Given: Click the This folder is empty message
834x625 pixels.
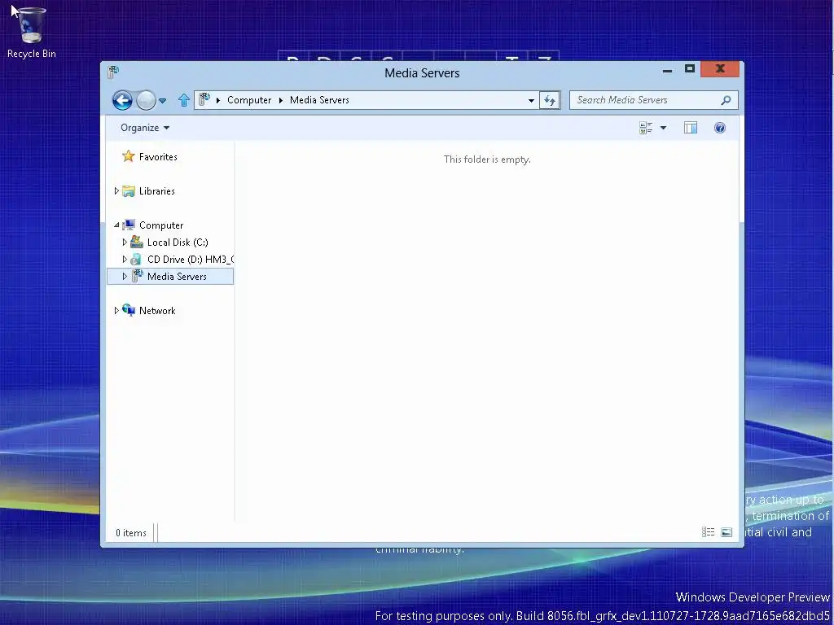Looking at the screenshot, I should 487,160.
